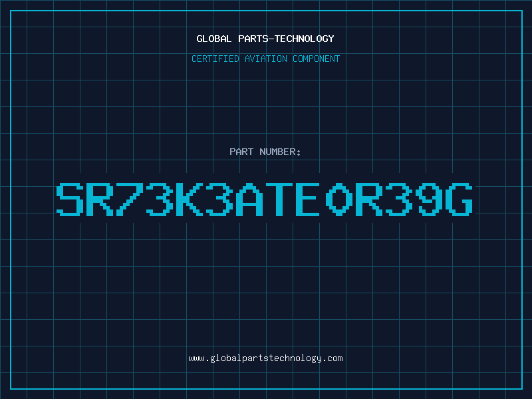
Task: Click the letter A in the part number
Action: pyautogui.click(x=249, y=199)
